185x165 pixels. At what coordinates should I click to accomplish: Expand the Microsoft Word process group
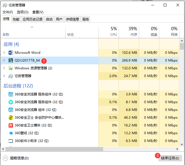click(x=4, y=52)
